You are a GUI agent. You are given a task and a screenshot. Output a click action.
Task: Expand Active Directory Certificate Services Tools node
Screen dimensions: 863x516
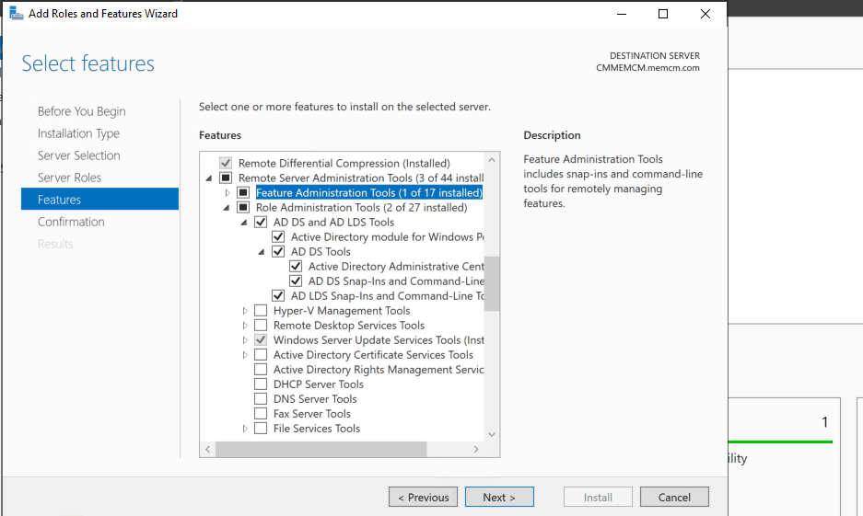[244, 355]
